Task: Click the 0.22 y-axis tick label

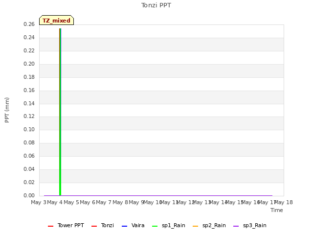Action: [29, 50]
